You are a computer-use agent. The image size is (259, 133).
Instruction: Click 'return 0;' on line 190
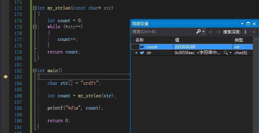[x=59, y=121]
